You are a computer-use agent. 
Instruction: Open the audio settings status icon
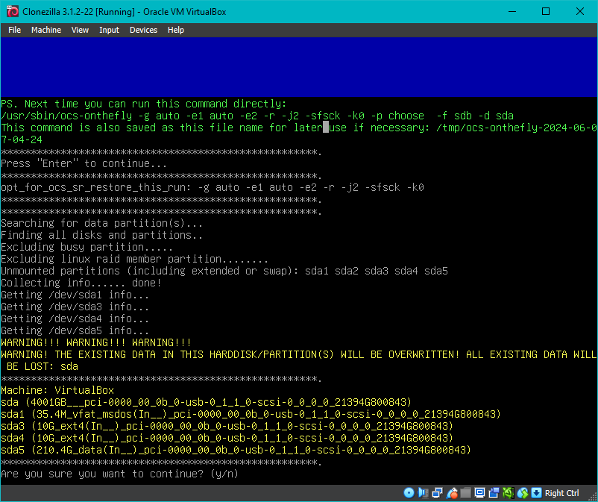pos(423,493)
